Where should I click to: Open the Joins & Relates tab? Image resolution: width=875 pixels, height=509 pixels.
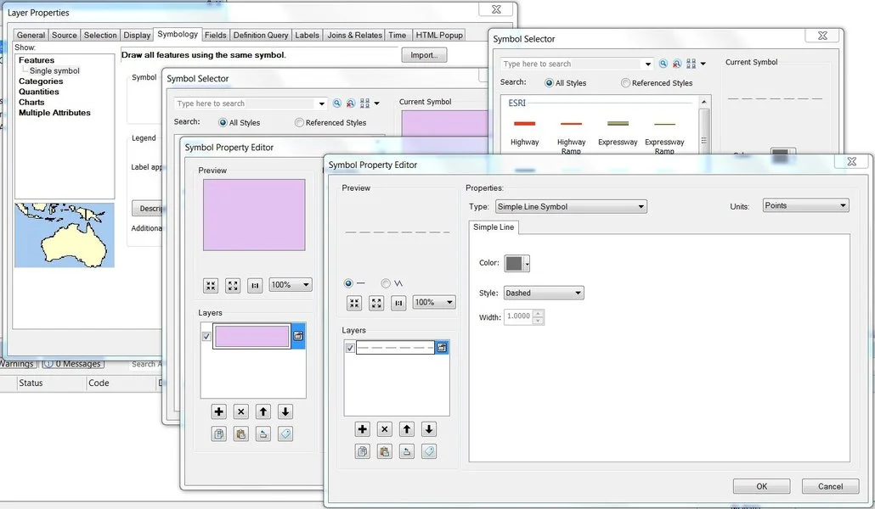click(x=354, y=35)
